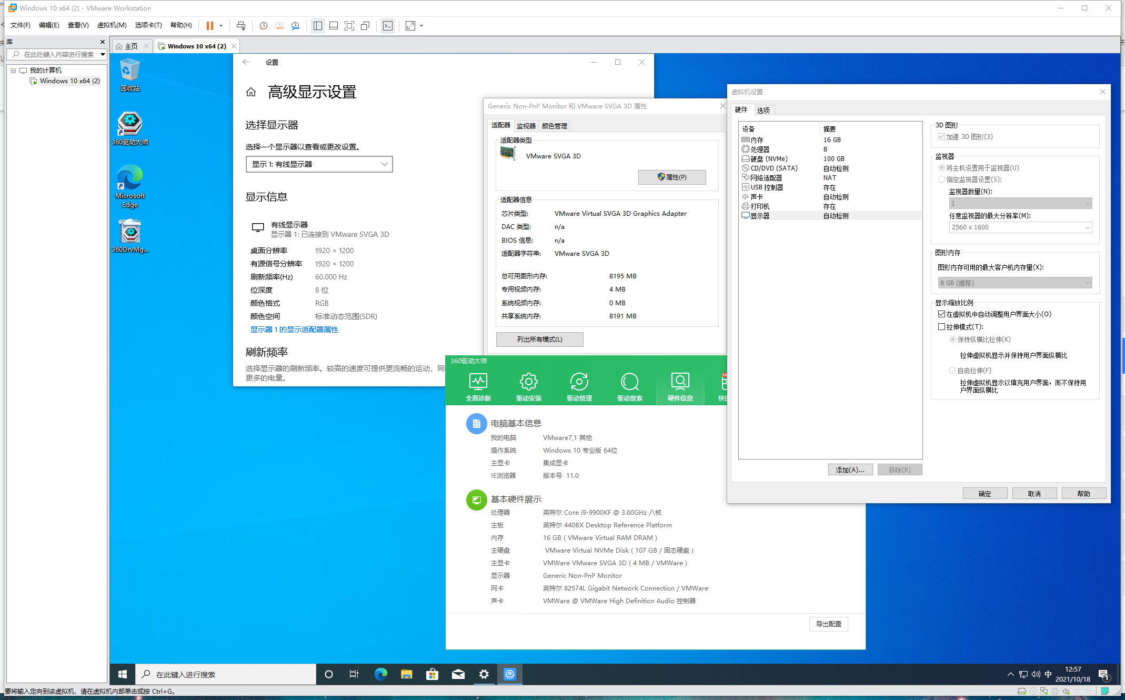1125x700 pixels.
Task: Click the 属性(P) button
Action: coord(672,177)
